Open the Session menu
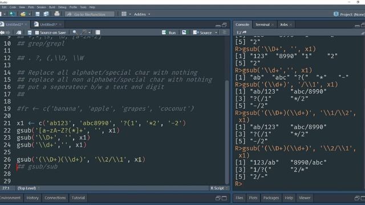 pyautogui.click(x=42, y=7)
